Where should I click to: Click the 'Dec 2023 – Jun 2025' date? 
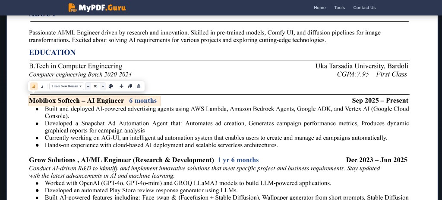[x=376, y=160]
